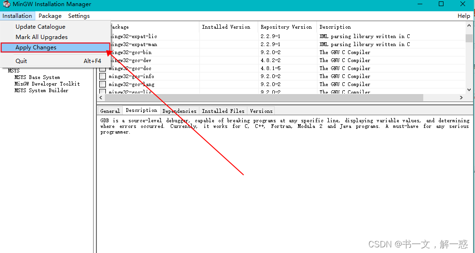Select MSYS Base System tree item

(37, 77)
